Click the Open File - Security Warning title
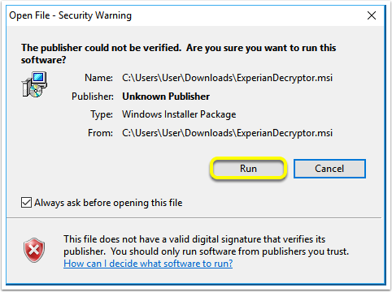 coord(70,15)
